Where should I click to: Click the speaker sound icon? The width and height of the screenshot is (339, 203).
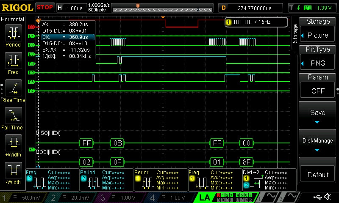tap(328, 197)
